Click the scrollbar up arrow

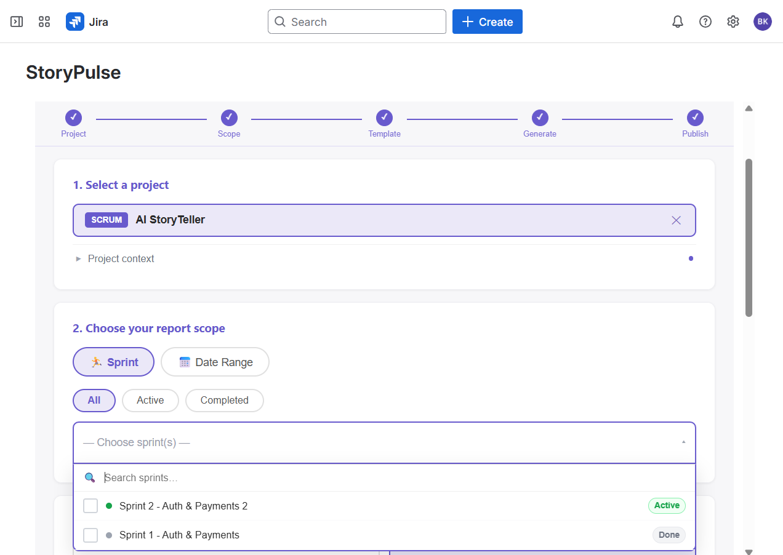tap(749, 108)
